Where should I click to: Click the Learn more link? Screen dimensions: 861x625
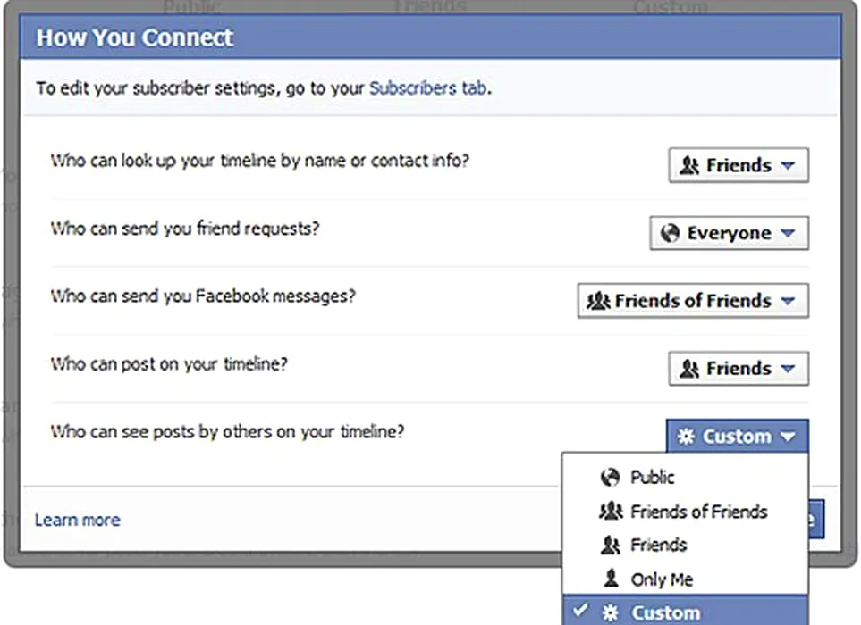pos(77,520)
